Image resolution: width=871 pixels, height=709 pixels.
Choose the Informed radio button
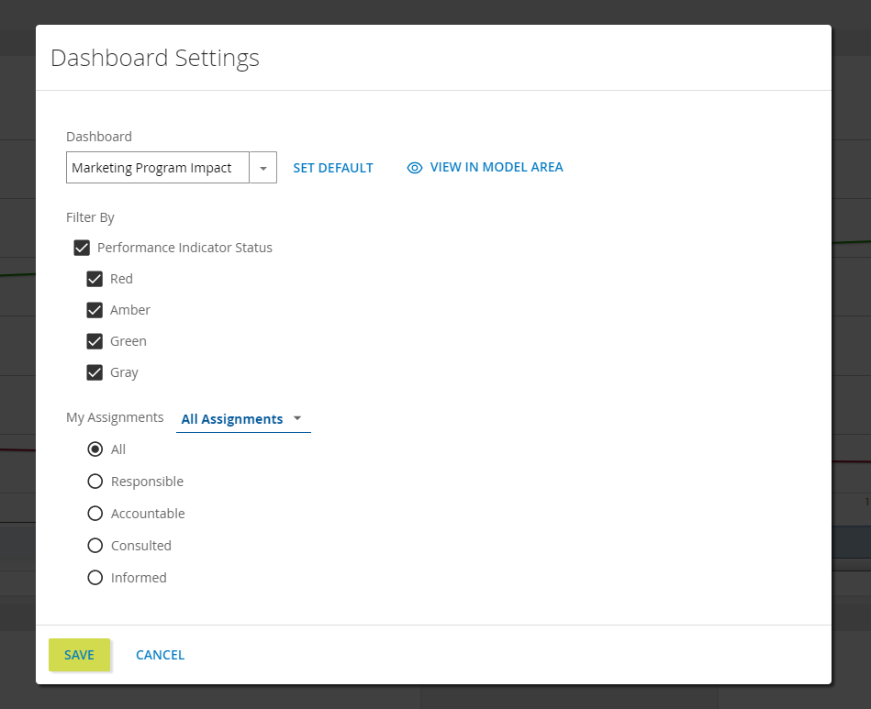pos(95,578)
